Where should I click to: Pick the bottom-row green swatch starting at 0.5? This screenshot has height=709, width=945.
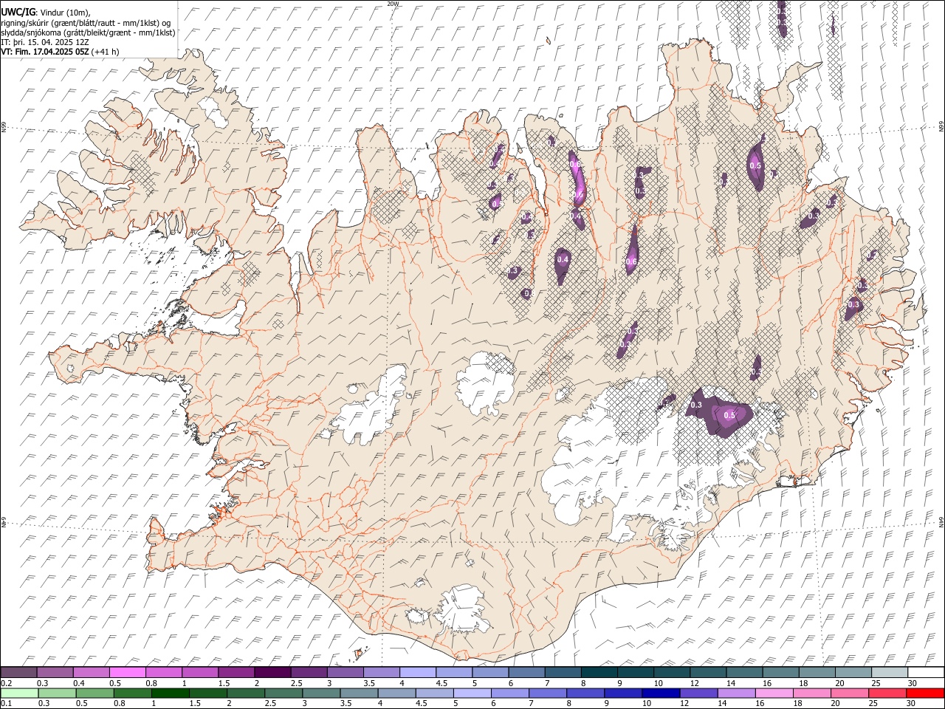pyautogui.click(x=95, y=693)
